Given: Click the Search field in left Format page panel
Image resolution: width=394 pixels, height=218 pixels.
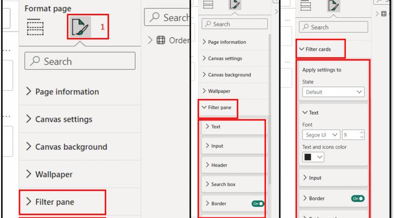Looking at the screenshot, I should coord(80,61).
